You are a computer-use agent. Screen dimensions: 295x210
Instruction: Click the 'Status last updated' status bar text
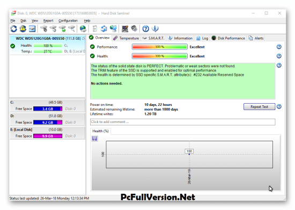point(49,198)
